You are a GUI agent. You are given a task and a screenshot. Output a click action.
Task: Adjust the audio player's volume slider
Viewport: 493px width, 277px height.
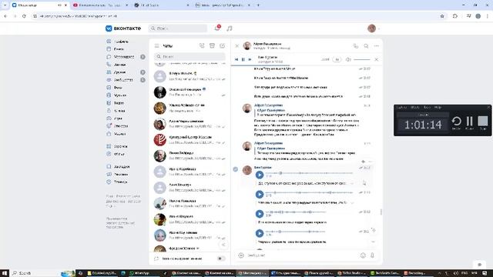[362, 59]
